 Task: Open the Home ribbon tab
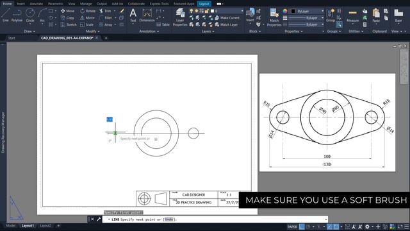[7, 4]
